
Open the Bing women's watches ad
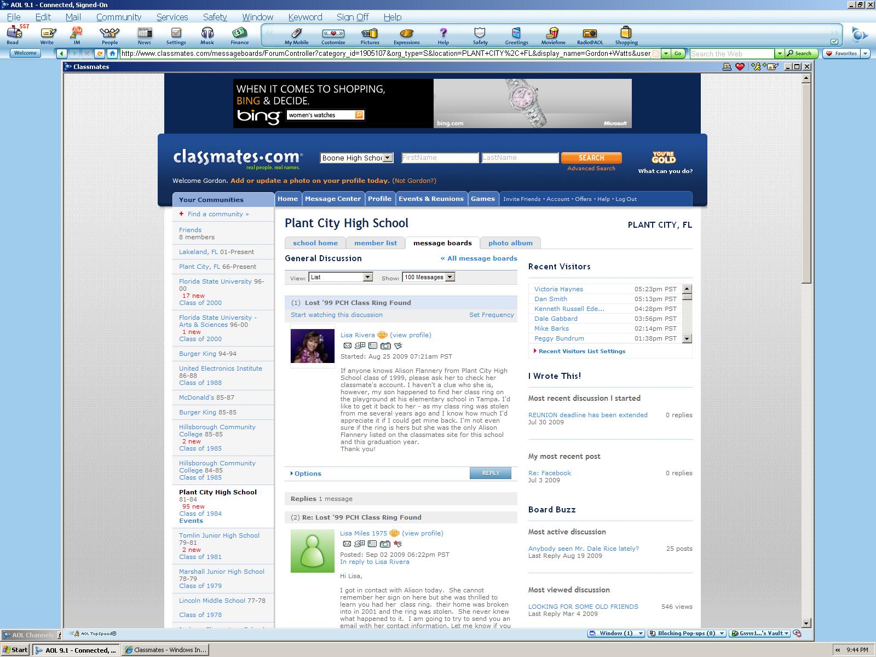coord(433,103)
